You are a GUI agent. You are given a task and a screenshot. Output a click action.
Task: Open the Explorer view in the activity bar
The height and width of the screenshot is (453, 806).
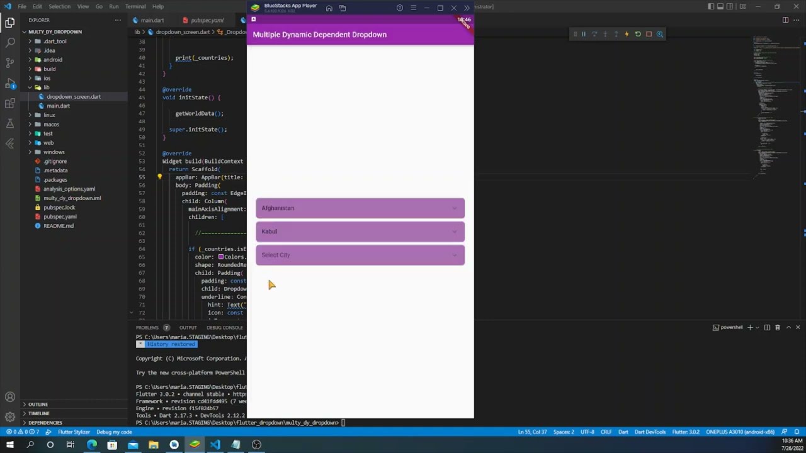coord(9,23)
